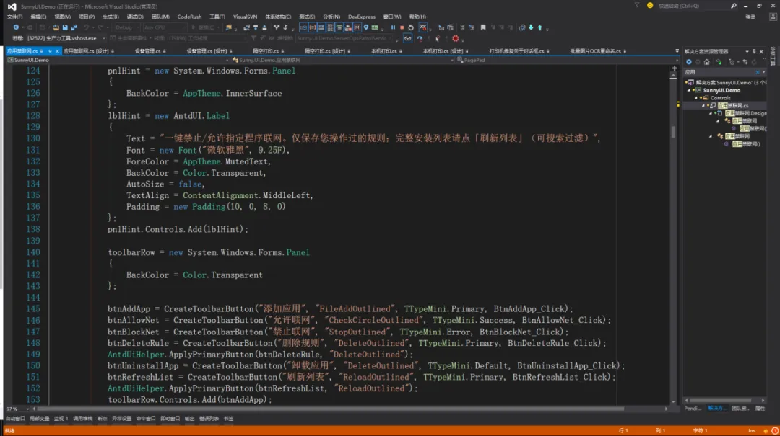Image resolution: width=780 pixels, height=436 pixels.
Task: Open the 错误列表 bottom panel tab
Action: (209, 419)
